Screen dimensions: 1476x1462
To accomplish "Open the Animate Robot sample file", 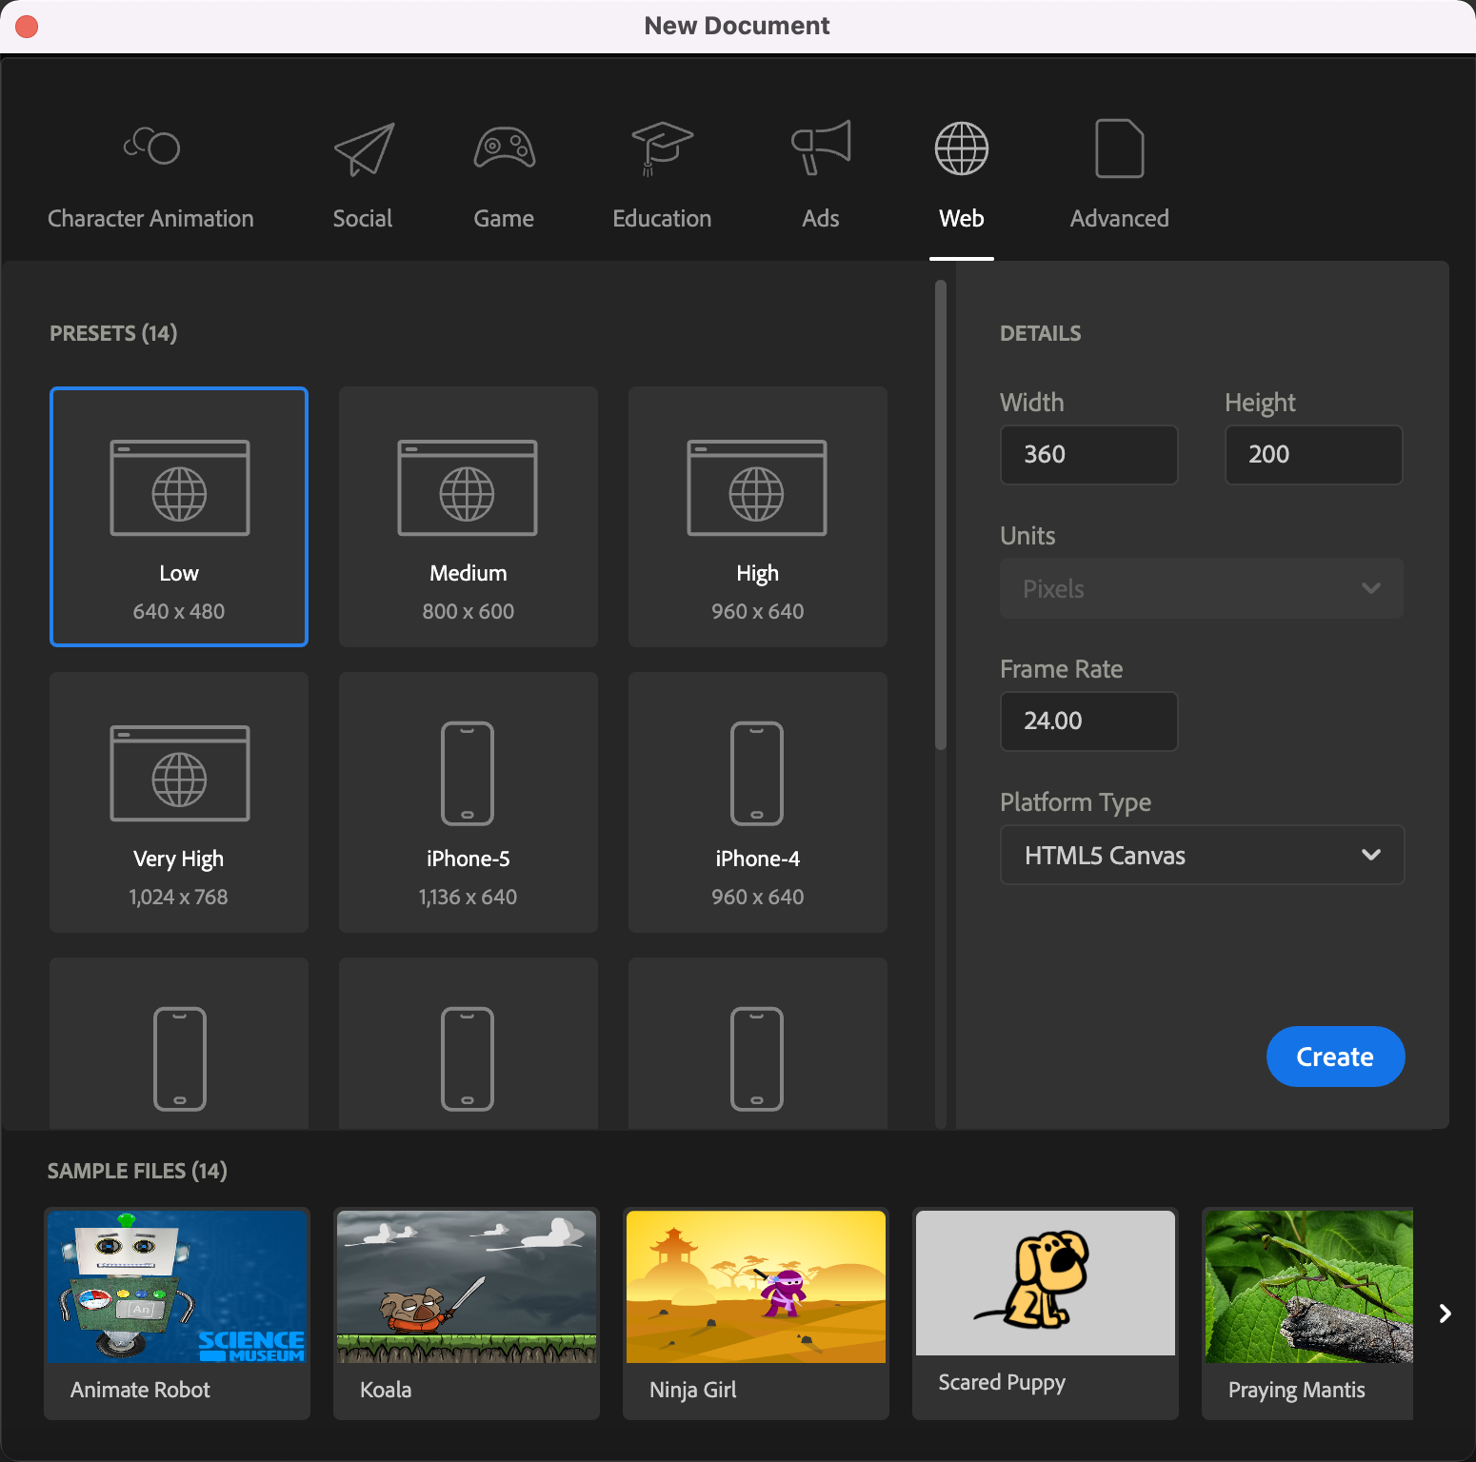I will click(177, 1314).
